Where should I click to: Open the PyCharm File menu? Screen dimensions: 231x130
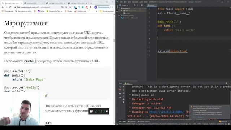point(121,2)
